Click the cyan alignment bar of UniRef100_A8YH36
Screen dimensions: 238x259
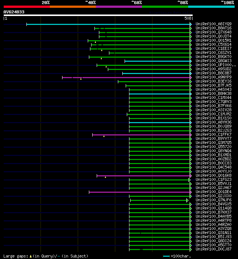point(160,122)
